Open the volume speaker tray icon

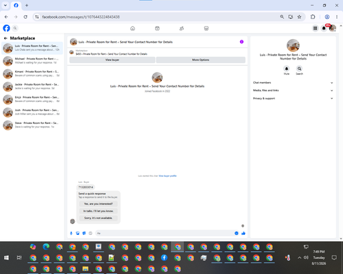(306, 258)
